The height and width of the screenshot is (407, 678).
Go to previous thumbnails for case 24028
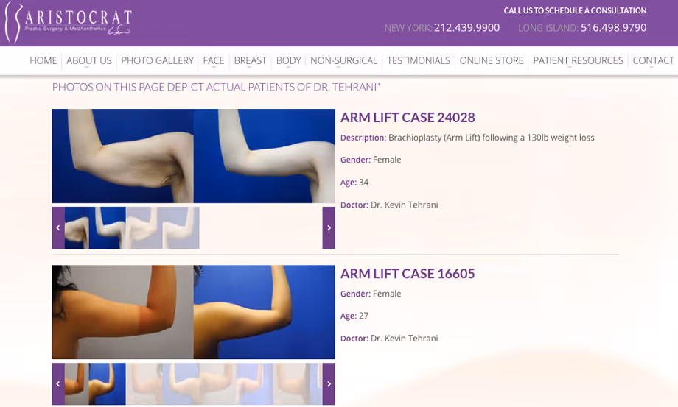[58, 227]
